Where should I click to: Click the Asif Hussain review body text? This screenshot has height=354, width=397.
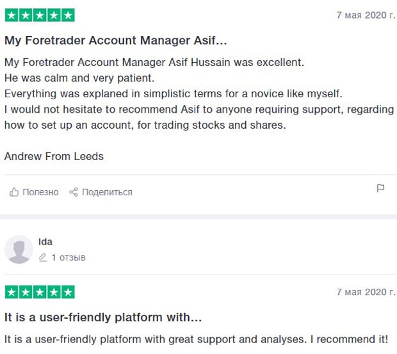tap(199, 93)
